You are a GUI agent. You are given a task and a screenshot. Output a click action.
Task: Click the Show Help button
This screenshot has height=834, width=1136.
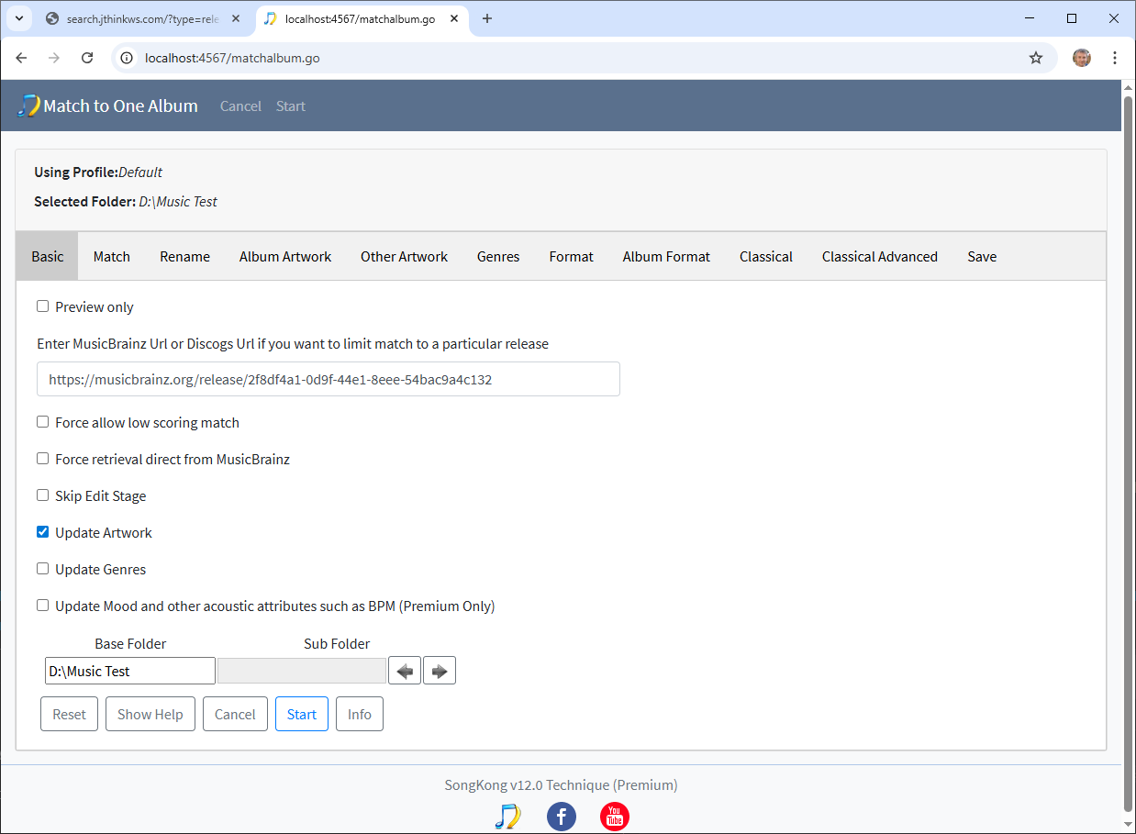point(150,714)
